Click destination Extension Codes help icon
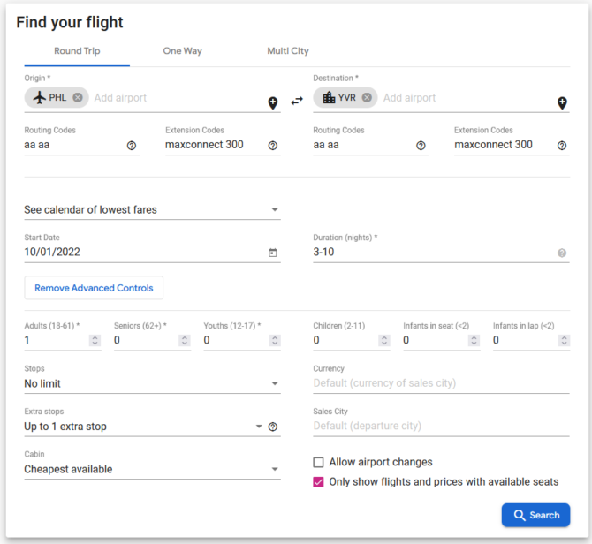 pos(562,145)
